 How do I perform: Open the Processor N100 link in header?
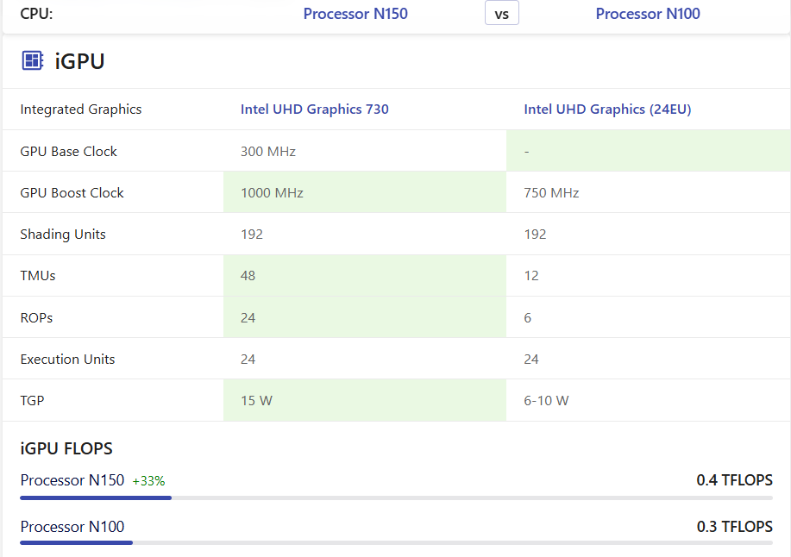(648, 14)
